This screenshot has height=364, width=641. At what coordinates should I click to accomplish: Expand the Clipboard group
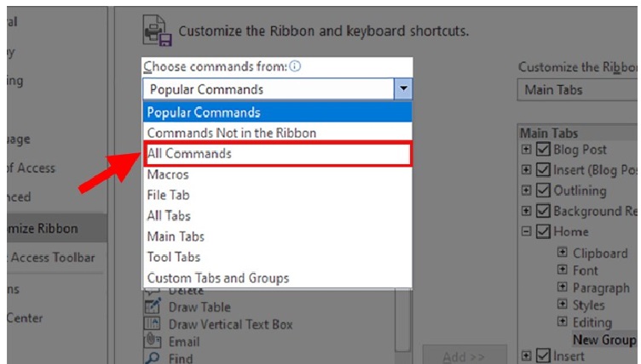click(563, 253)
